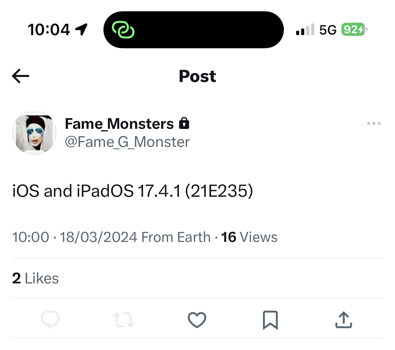View the 2 Likes list
The height and width of the screenshot is (350, 395).
click(36, 278)
